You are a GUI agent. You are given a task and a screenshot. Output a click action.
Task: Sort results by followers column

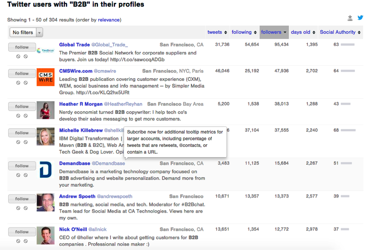click(x=274, y=32)
